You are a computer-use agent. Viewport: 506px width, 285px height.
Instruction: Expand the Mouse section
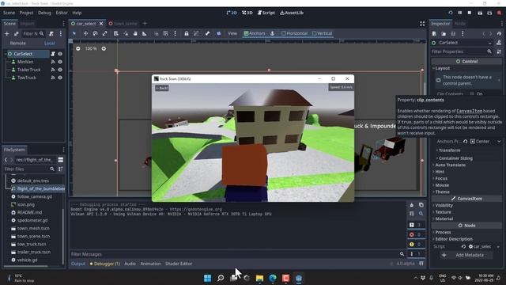point(442,185)
